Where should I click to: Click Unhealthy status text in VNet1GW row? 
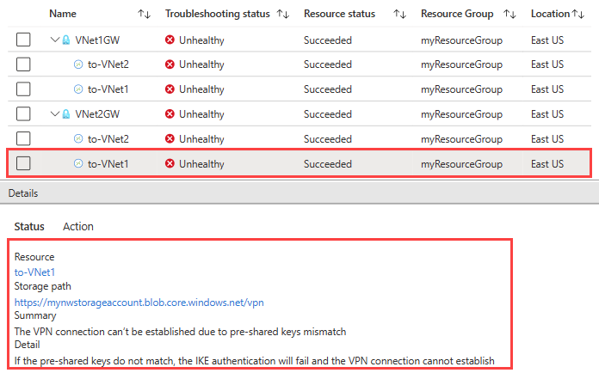pos(201,40)
